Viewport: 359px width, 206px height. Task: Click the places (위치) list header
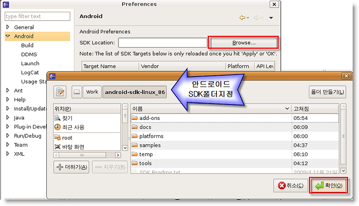pyautogui.click(x=87, y=108)
